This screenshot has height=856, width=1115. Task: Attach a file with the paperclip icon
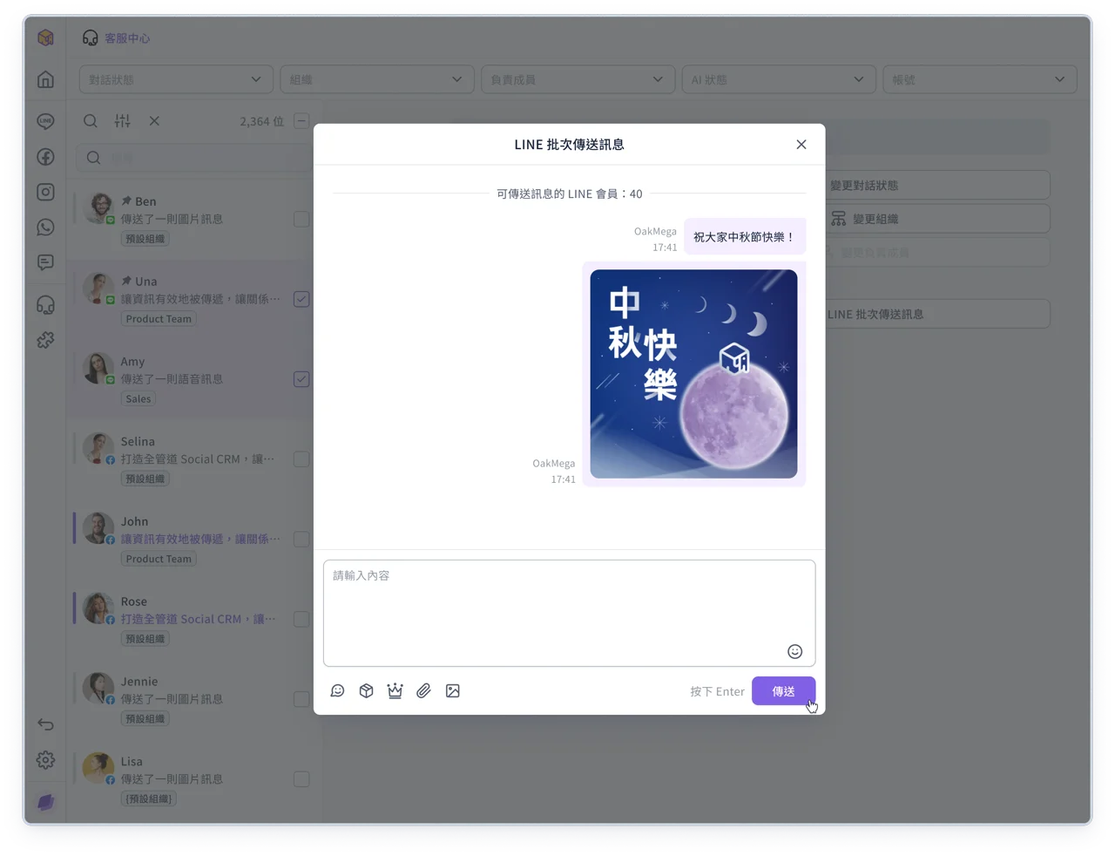(x=424, y=691)
